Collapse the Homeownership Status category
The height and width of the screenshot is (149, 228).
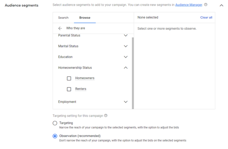pyautogui.click(x=125, y=68)
